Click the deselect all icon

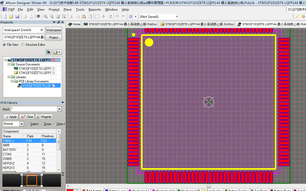click(110, 16)
